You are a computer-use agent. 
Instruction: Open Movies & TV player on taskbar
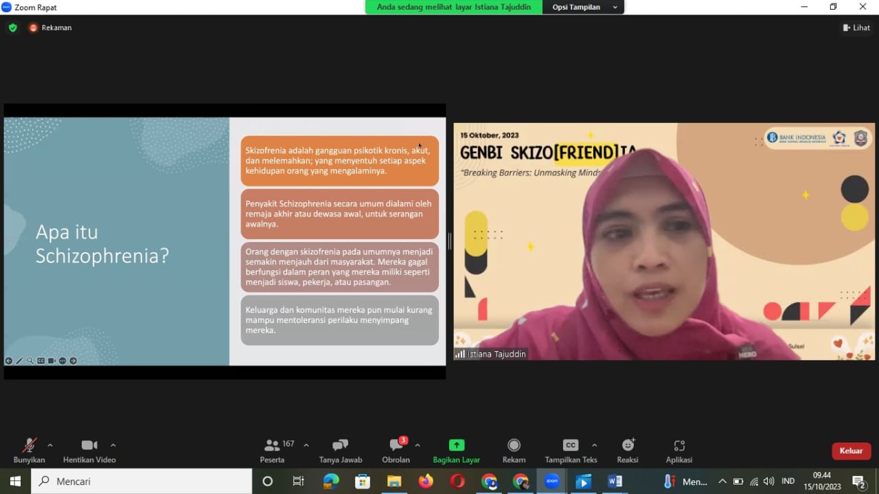coord(583,481)
